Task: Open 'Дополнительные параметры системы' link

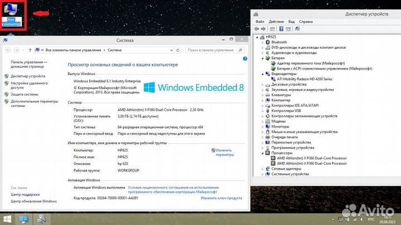Action: 35,104
